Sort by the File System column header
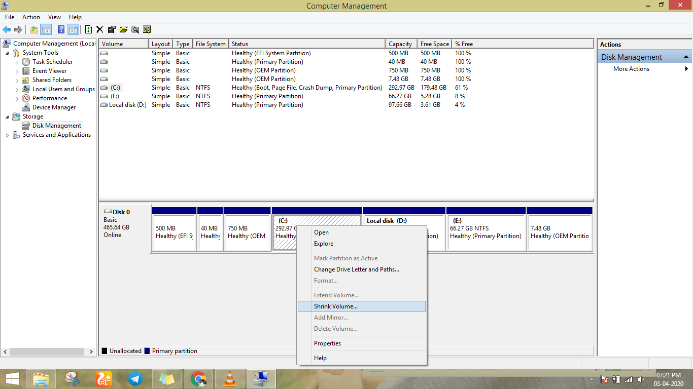 point(211,44)
